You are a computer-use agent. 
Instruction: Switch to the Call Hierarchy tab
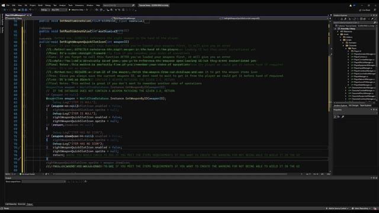[11, 204]
